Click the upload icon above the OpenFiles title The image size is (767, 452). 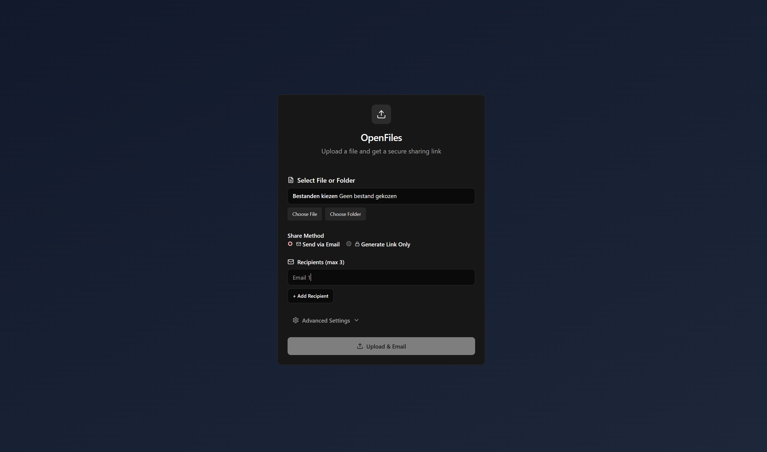pos(381,114)
